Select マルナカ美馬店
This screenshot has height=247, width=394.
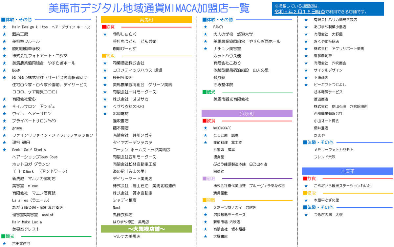click(127, 237)
